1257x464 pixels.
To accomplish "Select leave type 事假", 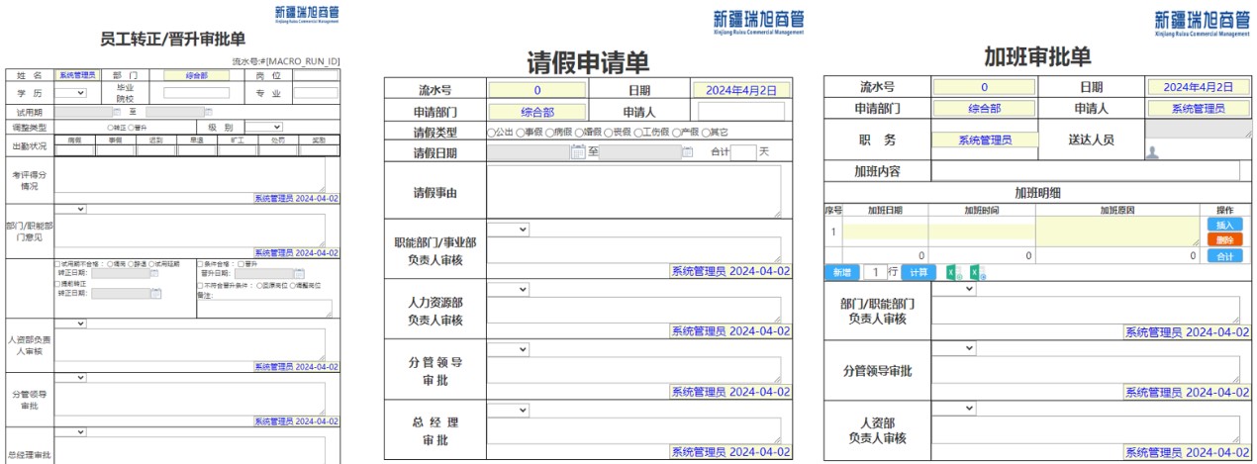I will (521, 132).
